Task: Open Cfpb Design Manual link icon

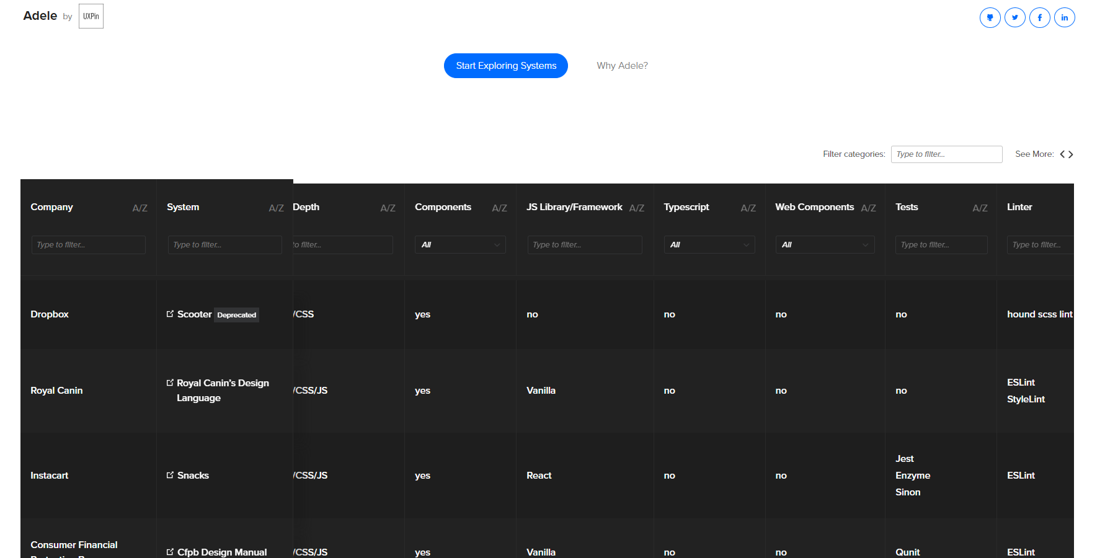Action: (x=170, y=552)
